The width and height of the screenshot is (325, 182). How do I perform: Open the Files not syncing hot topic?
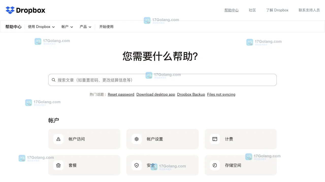(x=221, y=95)
